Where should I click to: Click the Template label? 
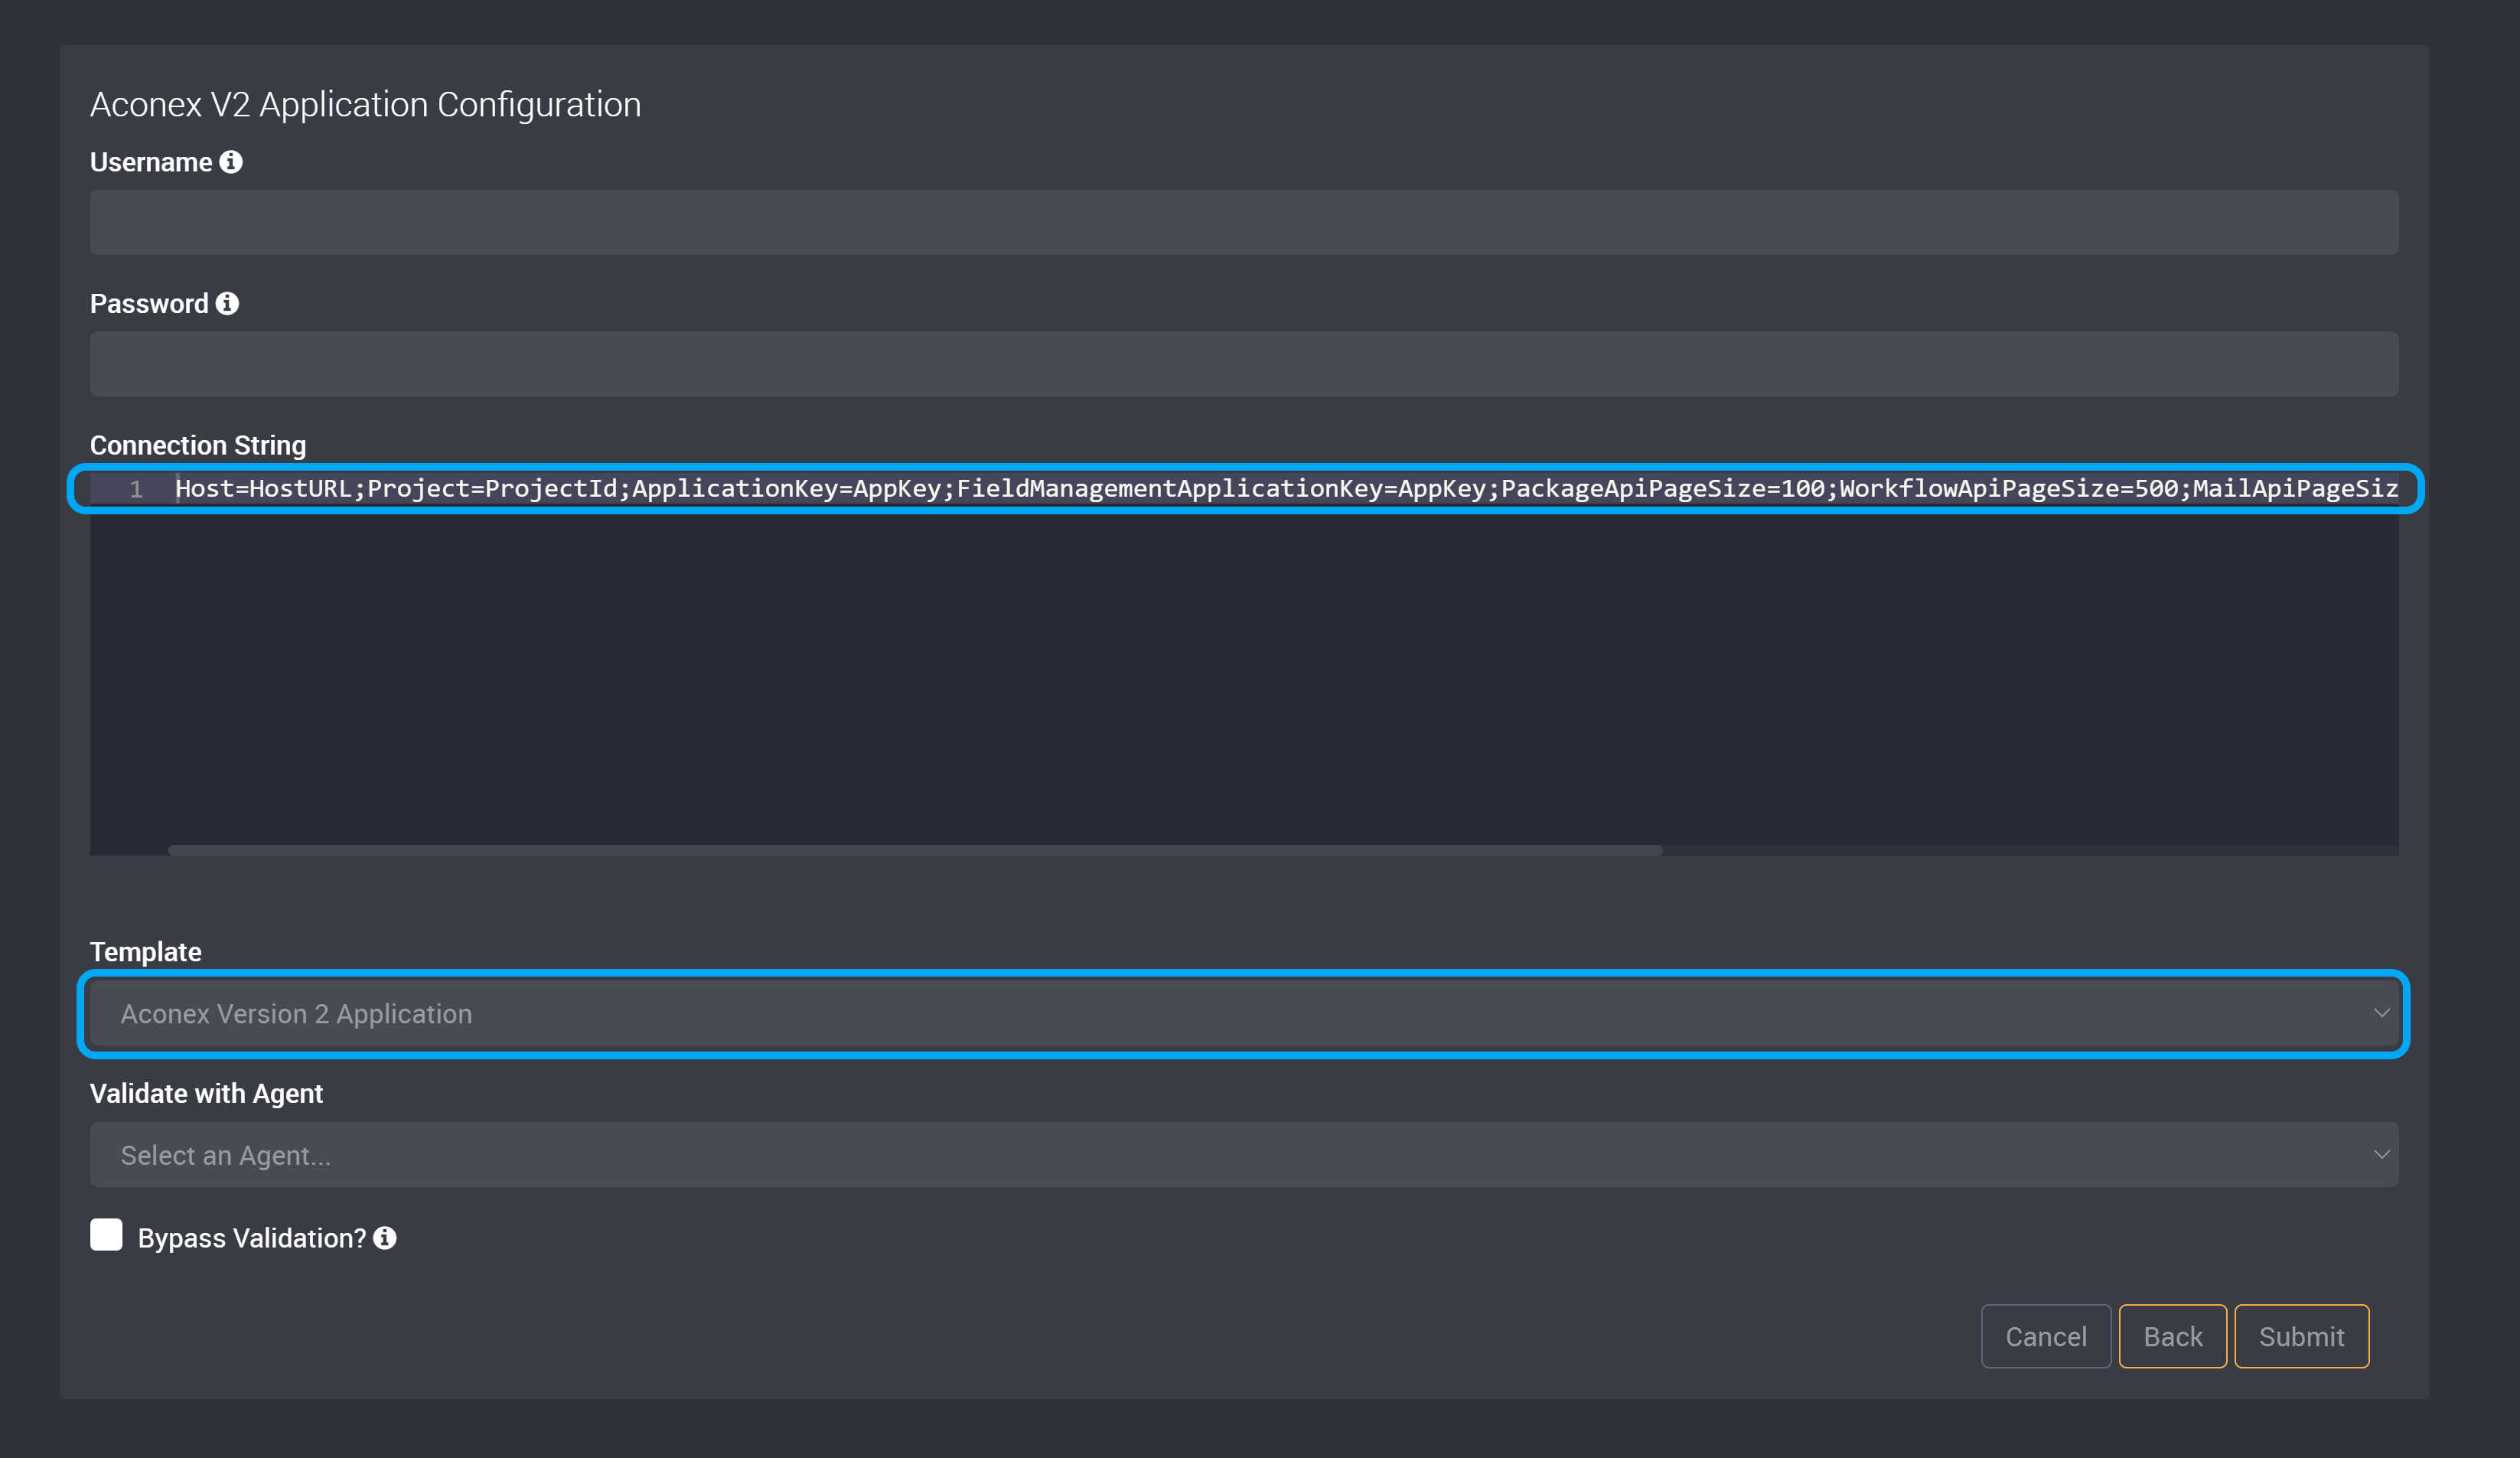tap(146, 952)
